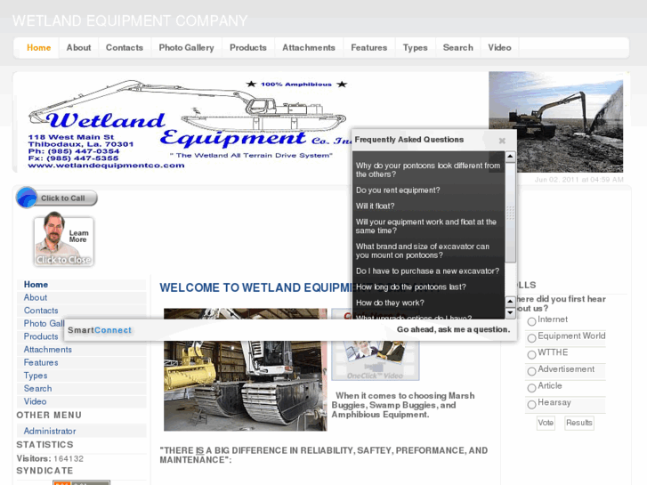Click the OneClick Video thumbnail
Viewport: 647px width, 485px height.
[x=376, y=360]
